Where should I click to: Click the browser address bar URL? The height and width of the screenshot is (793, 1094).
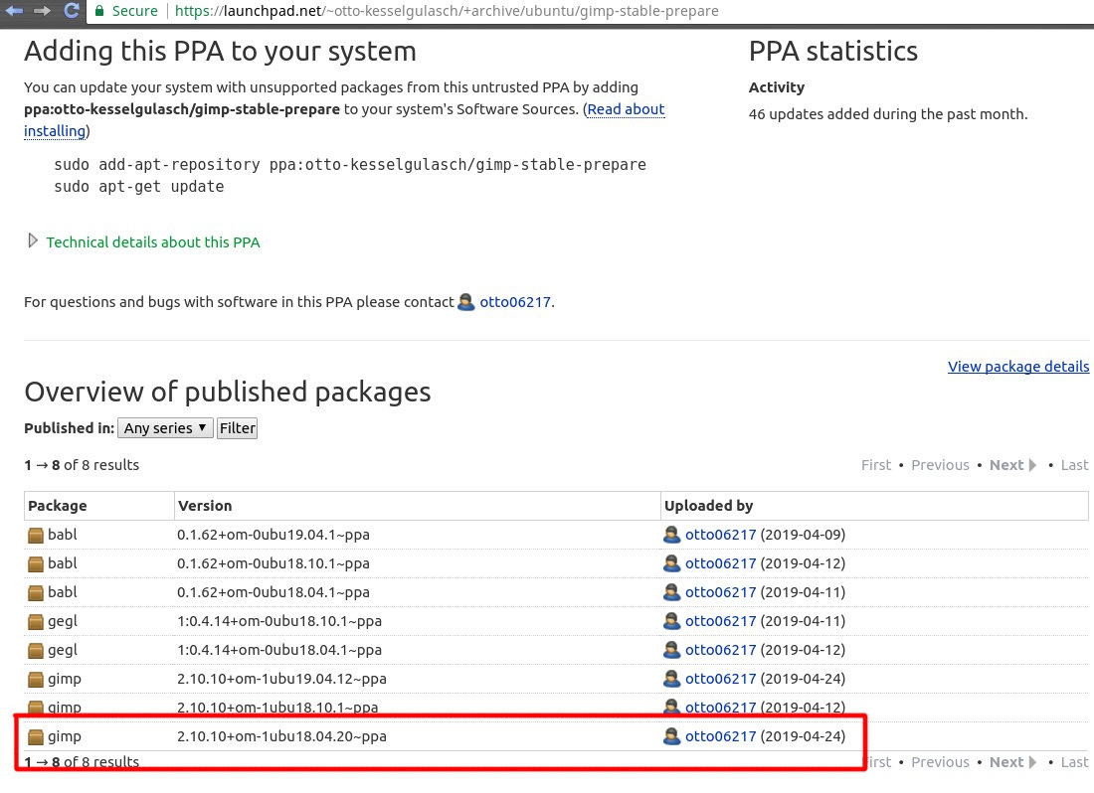448,11
